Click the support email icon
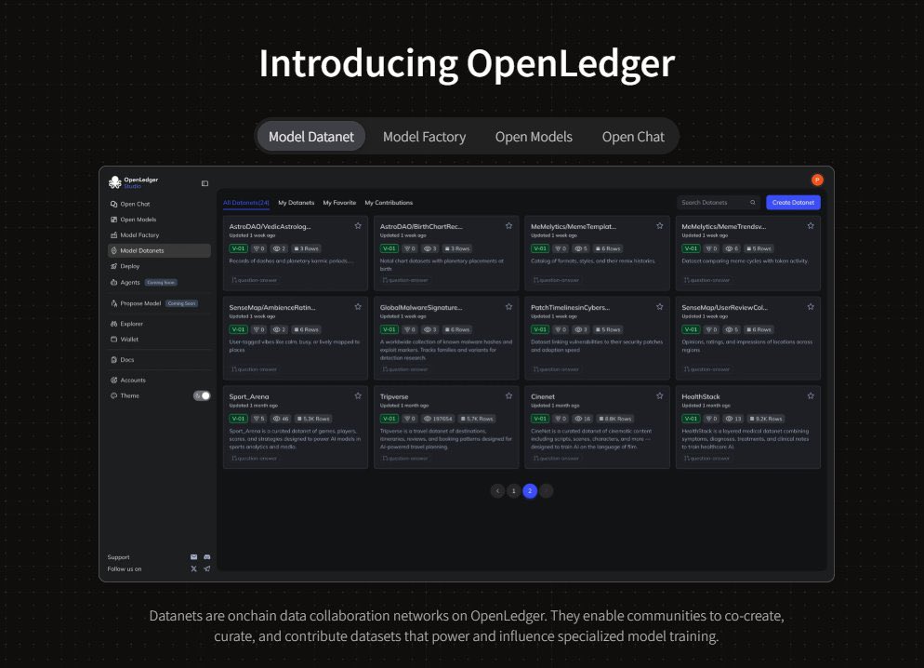Screen dimensions: 924x668 194,556
